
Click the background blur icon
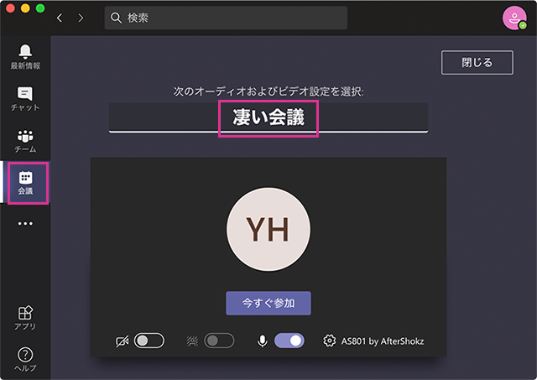[x=192, y=341]
